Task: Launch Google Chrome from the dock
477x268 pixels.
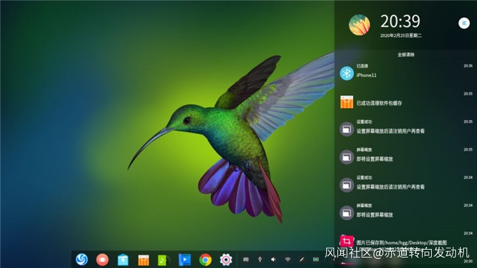Action: [205, 259]
